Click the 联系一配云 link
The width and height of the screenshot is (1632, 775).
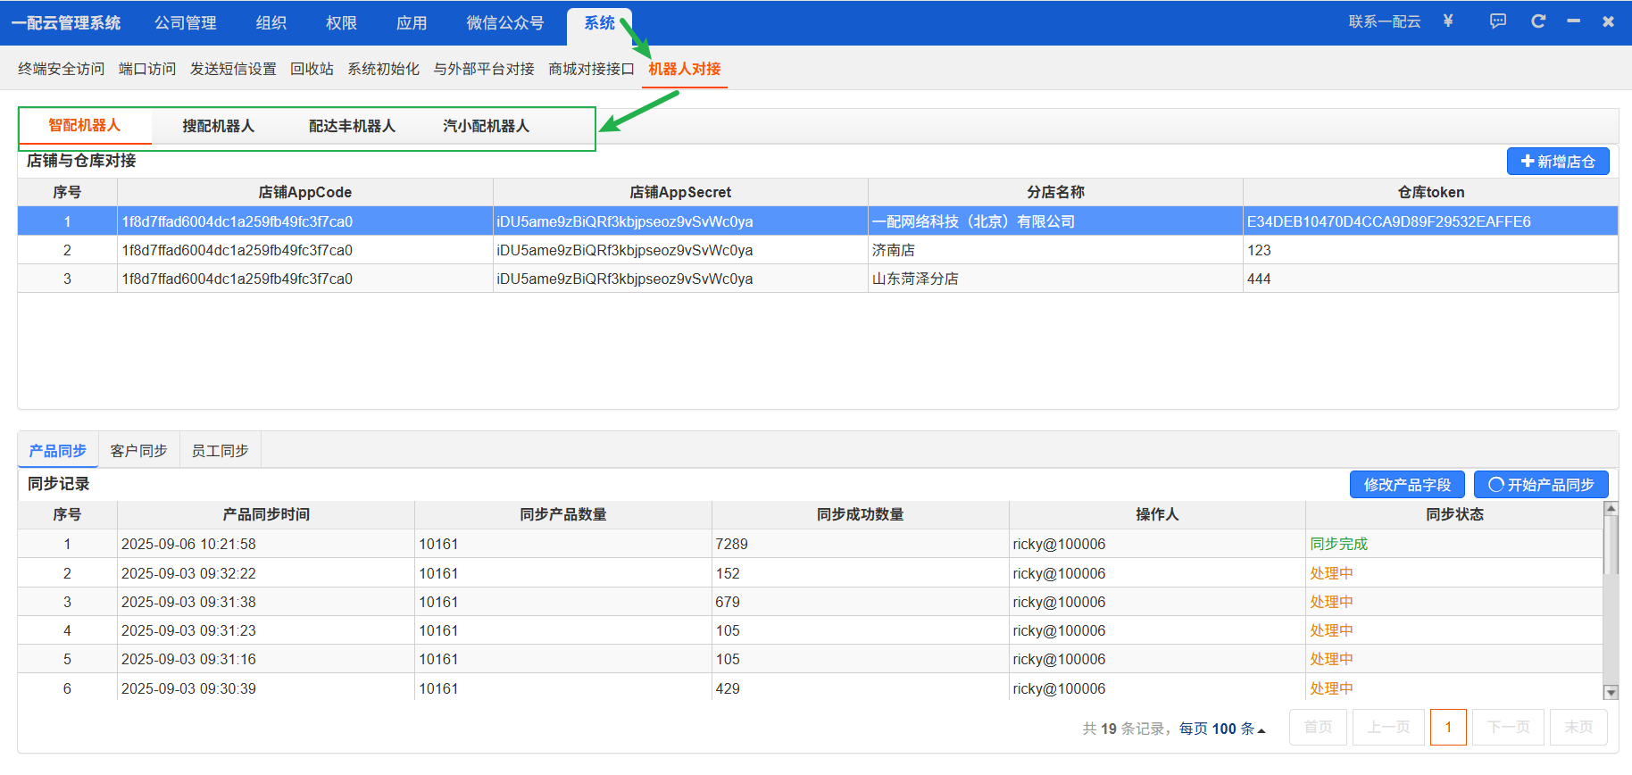point(1384,21)
